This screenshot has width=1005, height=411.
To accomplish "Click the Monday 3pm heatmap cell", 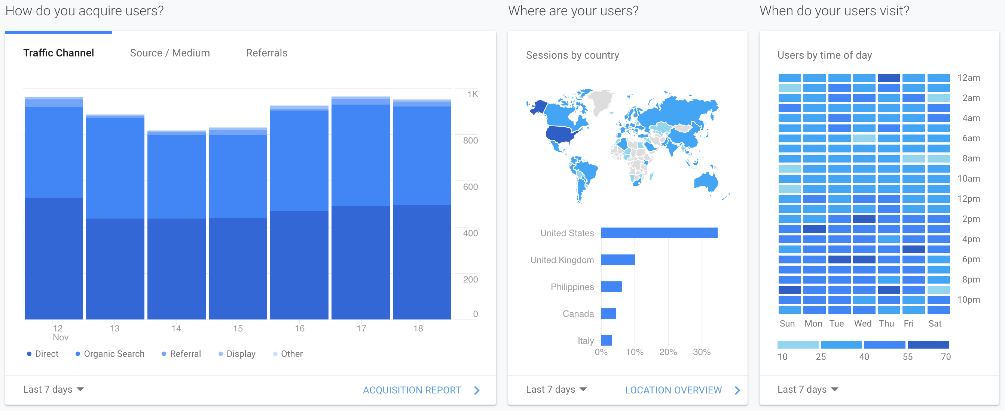I will point(815,229).
